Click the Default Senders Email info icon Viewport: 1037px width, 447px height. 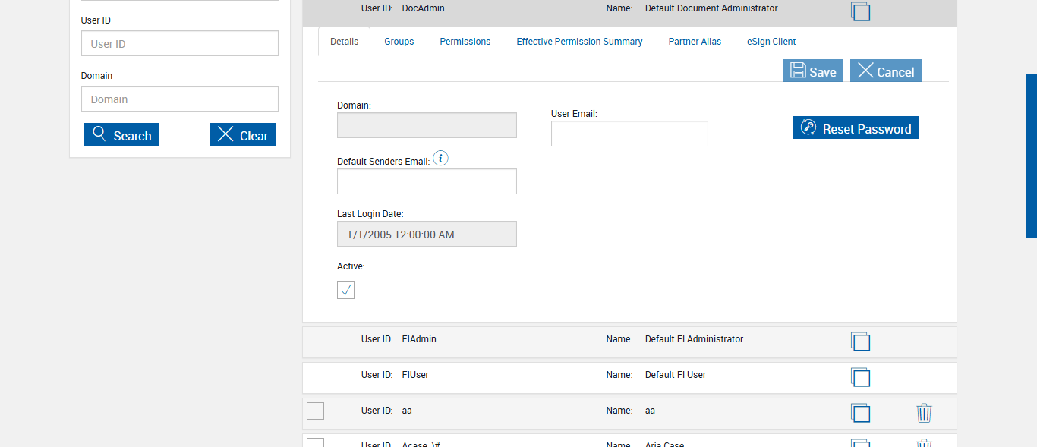point(440,159)
